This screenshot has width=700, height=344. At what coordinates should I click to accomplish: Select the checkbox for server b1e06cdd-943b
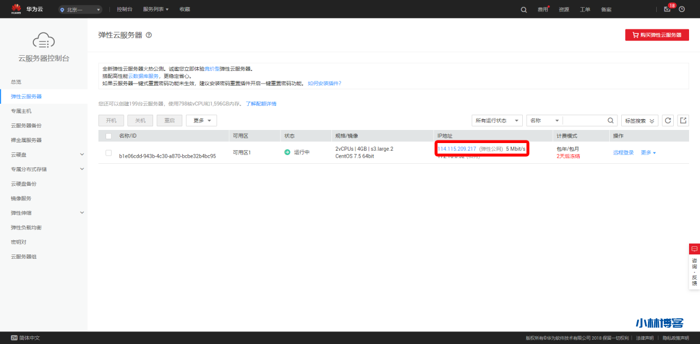[x=108, y=153]
